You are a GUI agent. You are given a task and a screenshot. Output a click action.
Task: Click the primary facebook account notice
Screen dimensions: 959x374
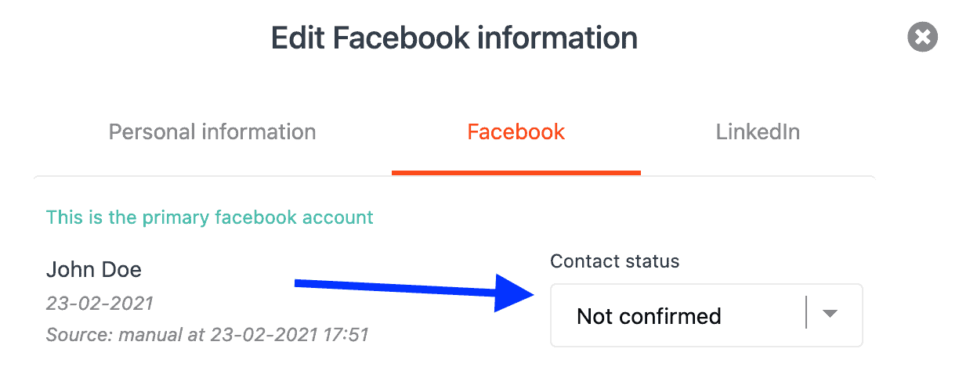click(210, 217)
